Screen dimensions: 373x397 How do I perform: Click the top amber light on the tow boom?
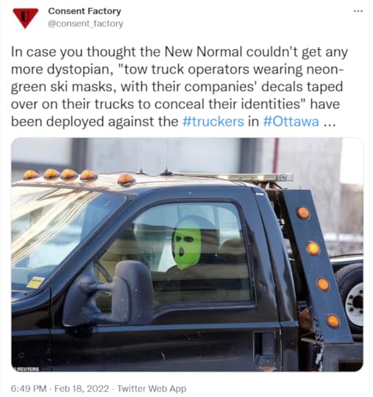point(303,212)
